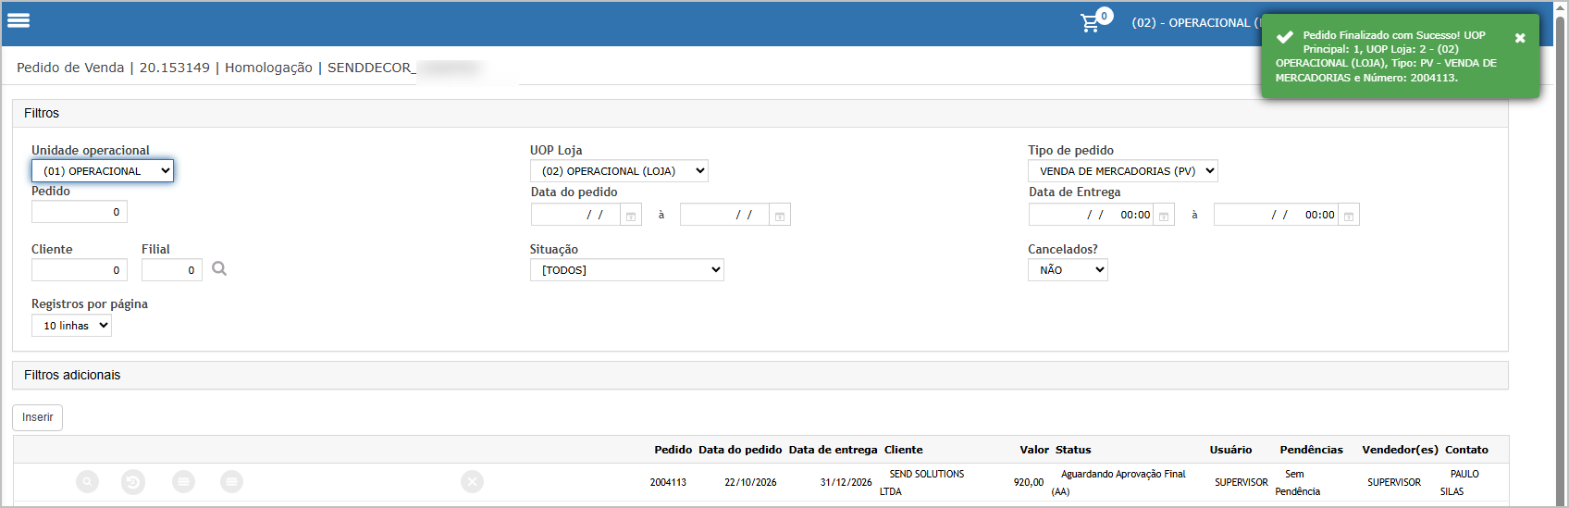Cancel order 2004113 with the X icon
Screen dimensions: 1569x508
click(472, 482)
